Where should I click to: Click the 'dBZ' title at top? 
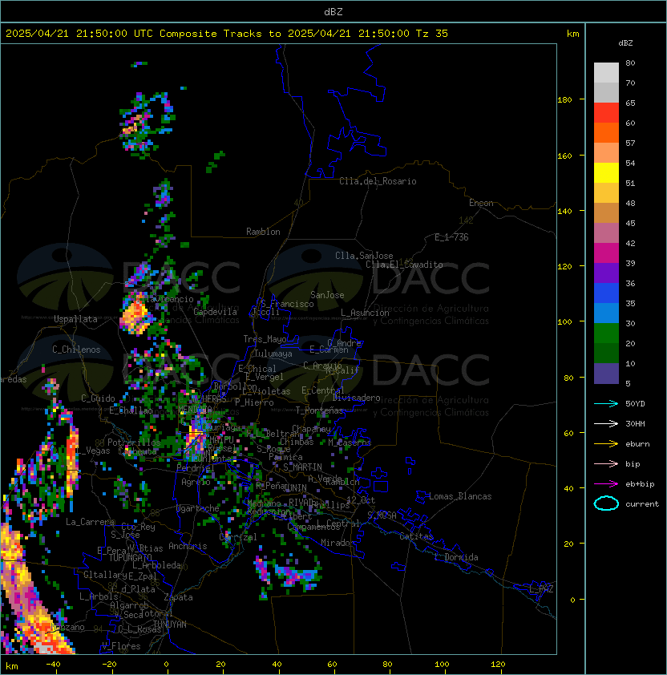[x=333, y=12]
